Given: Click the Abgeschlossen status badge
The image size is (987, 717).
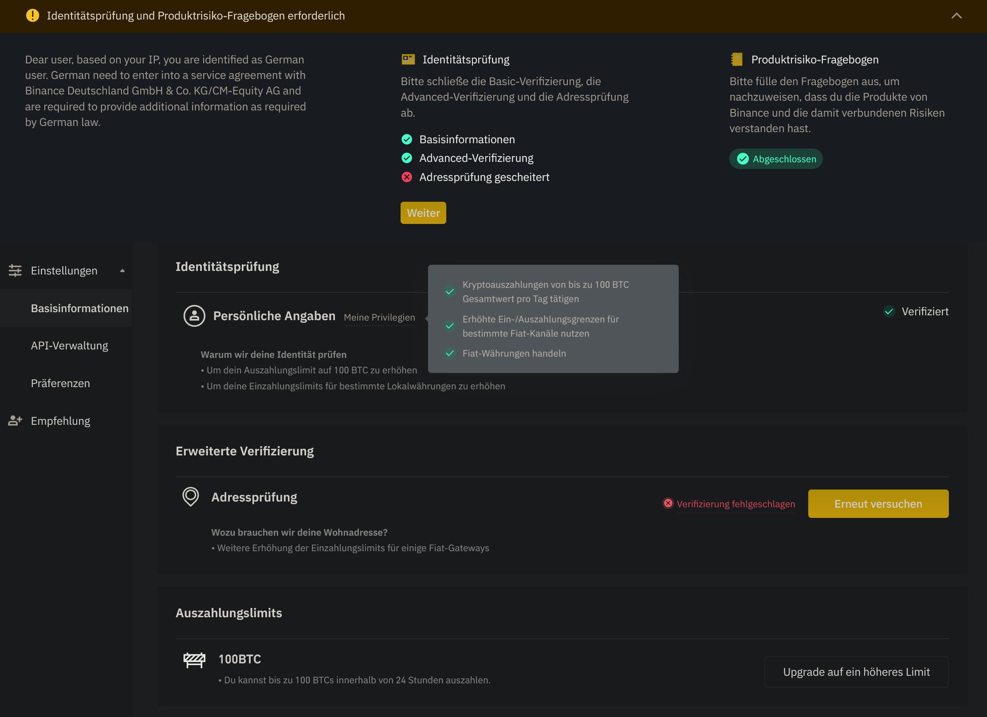Looking at the screenshot, I should pyautogui.click(x=776, y=159).
